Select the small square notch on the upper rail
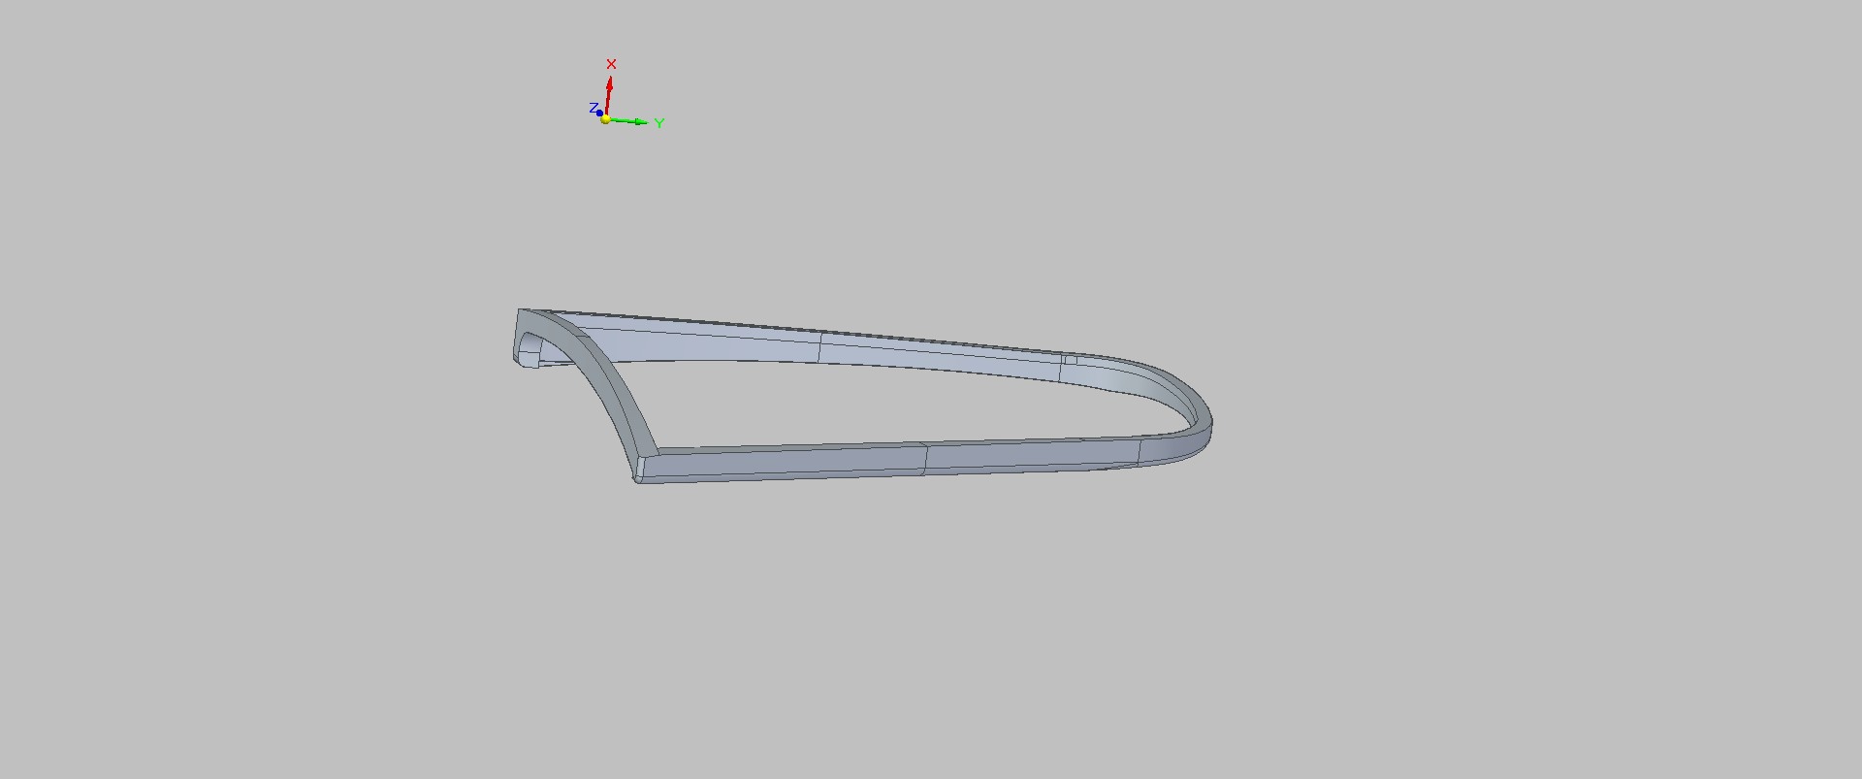This screenshot has height=779, width=1862. (1070, 360)
